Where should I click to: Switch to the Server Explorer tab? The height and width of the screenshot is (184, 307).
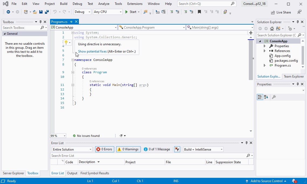(x=13, y=173)
